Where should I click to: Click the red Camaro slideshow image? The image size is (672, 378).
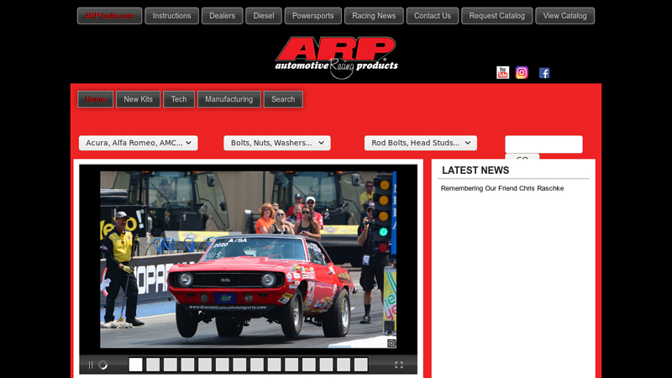tap(248, 260)
